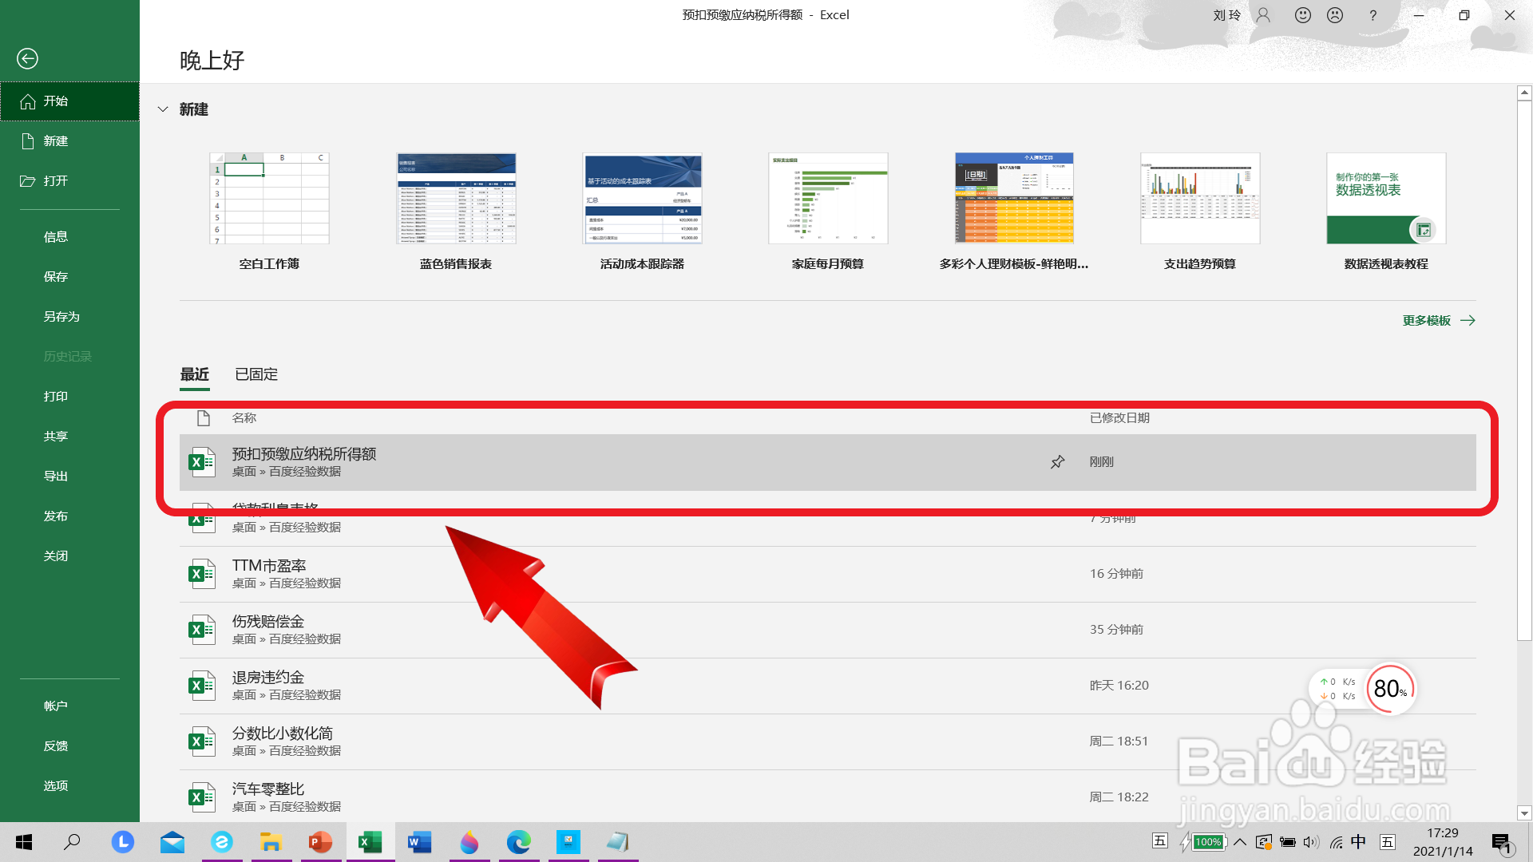1533x862 pixels.
Task: Send a smile feedback face icon
Action: pyautogui.click(x=1303, y=15)
